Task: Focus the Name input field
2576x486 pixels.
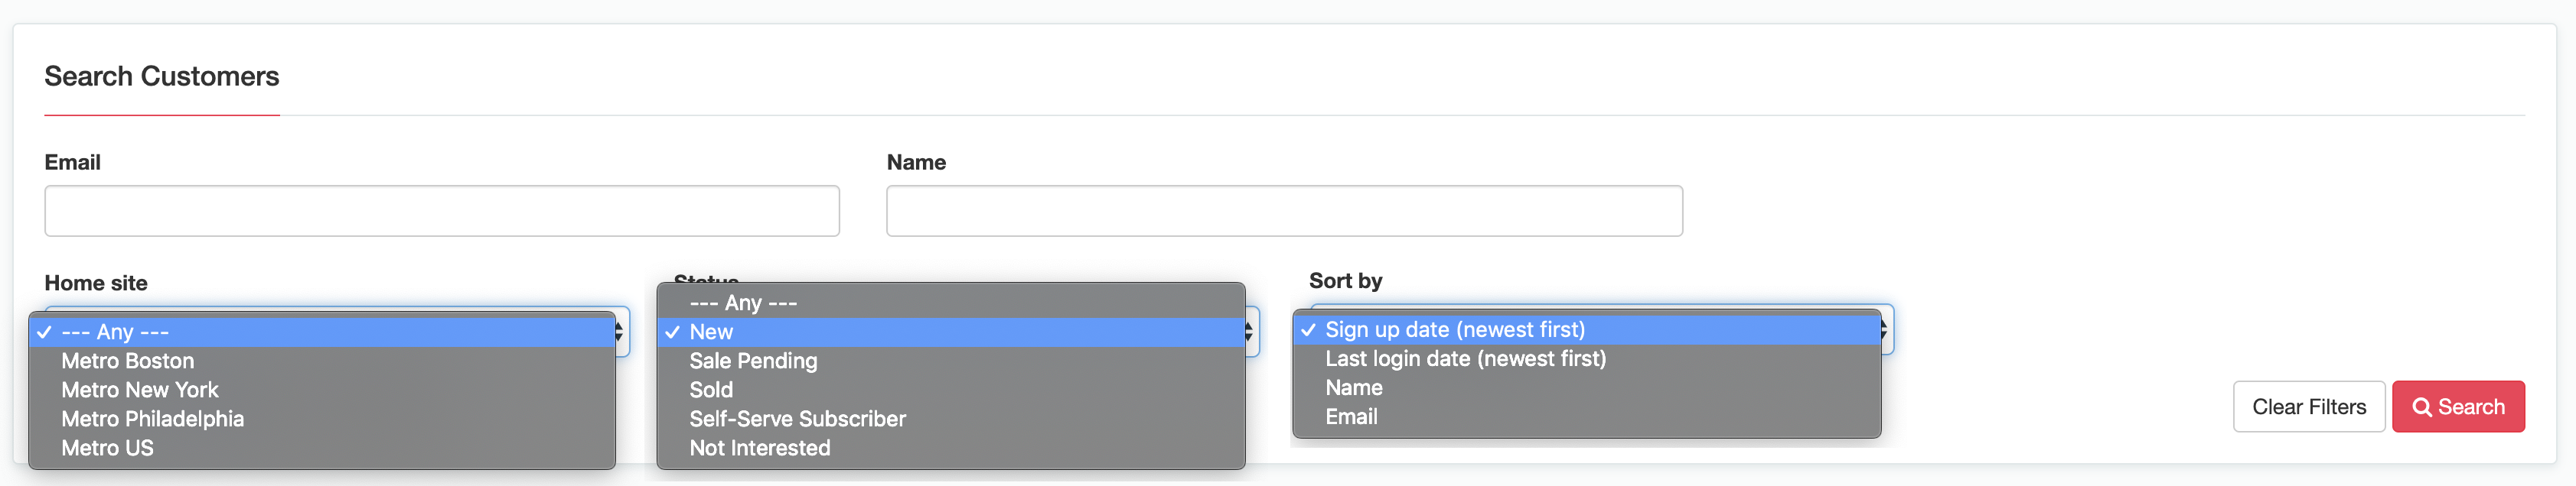Action: tap(1284, 211)
